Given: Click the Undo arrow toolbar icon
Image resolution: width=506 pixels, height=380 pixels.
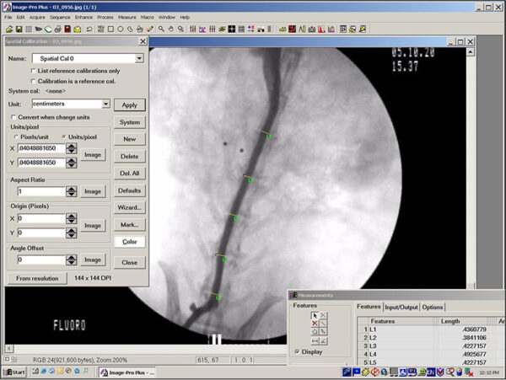Looking at the screenshot, I should click(x=89, y=29).
